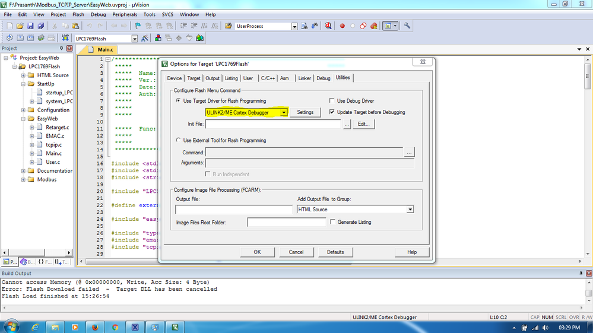Click the Defaults button
The width and height of the screenshot is (593, 333).
(335, 252)
